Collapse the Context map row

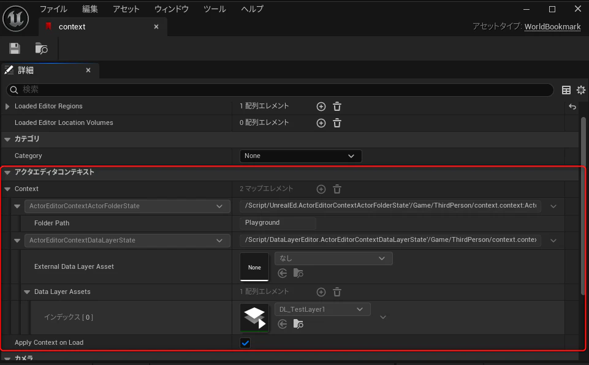7,189
